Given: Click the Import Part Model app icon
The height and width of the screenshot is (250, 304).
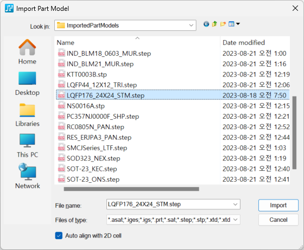Looking at the screenshot, I should coord(9,8).
